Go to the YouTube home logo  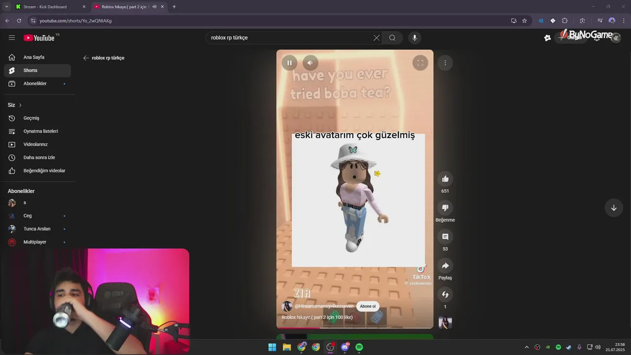pos(39,38)
